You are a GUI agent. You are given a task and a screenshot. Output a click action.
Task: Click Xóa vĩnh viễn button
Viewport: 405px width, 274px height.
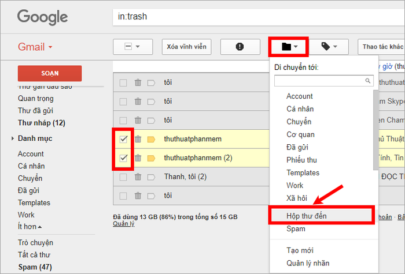pos(186,47)
